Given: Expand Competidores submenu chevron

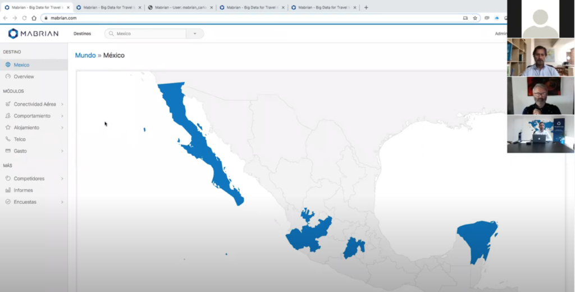Looking at the screenshot, I should point(62,179).
